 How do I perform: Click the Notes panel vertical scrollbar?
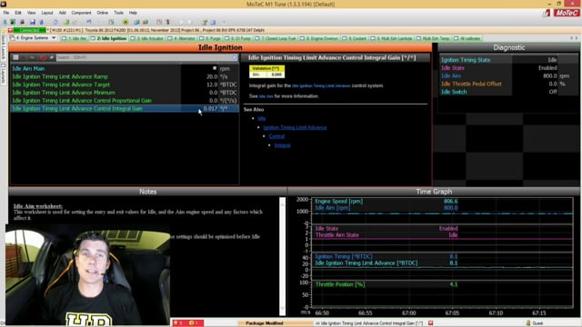point(283,256)
